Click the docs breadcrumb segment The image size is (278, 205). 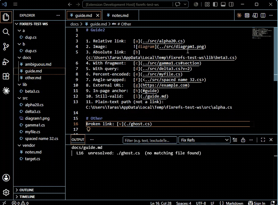[x=74, y=24]
